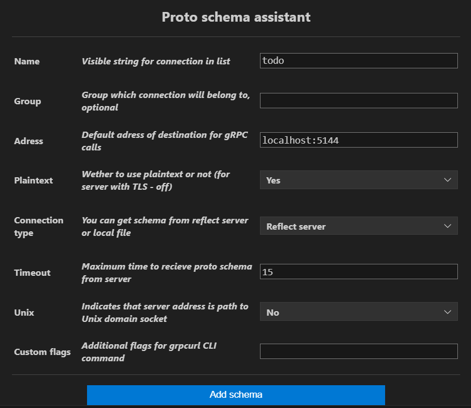Focus the empty Custom flags input field
Image resolution: width=471 pixels, height=408 pixels.
tap(358, 352)
